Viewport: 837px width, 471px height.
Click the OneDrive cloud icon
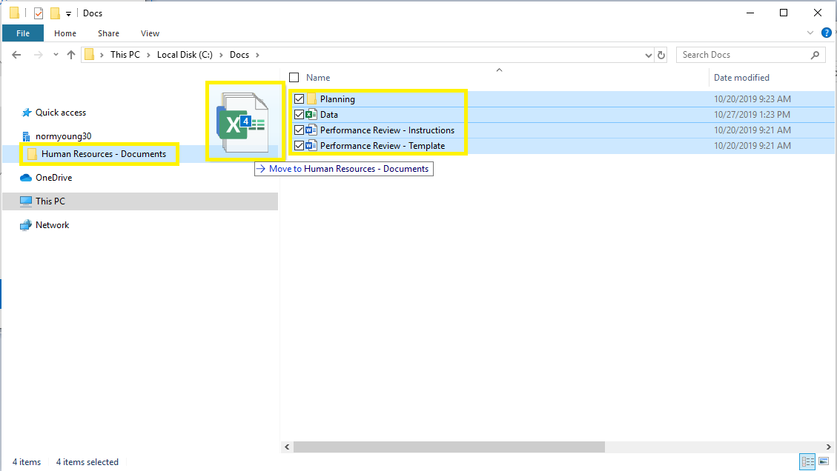point(26,178)
